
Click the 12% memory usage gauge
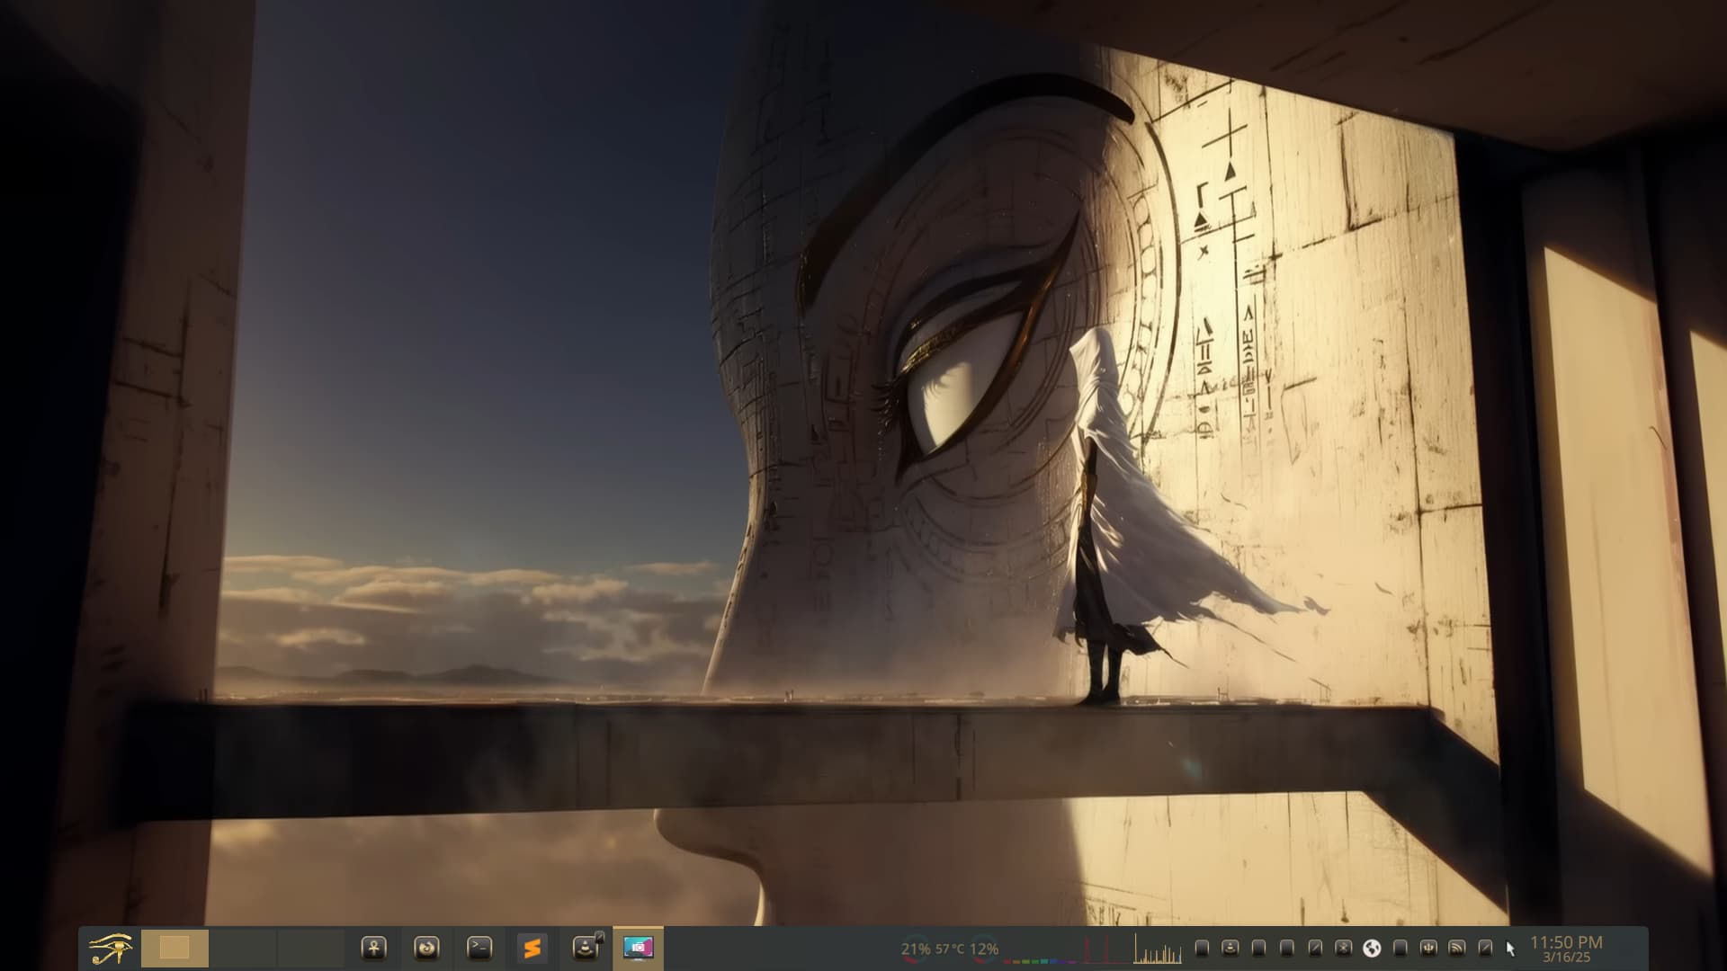[984, 949]
